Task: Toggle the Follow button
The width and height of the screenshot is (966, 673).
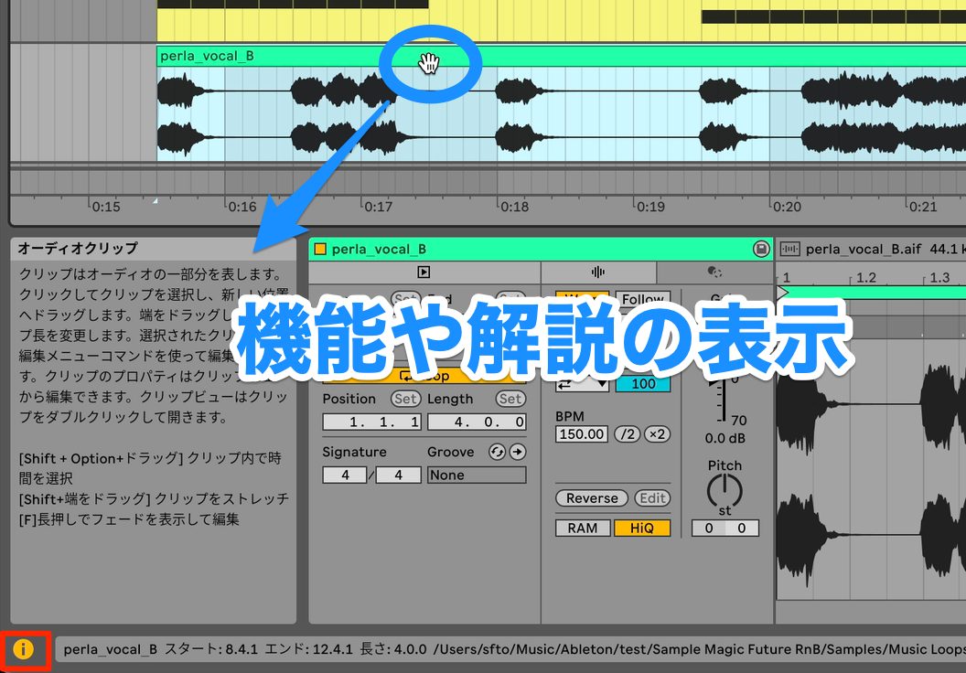Action: pyautogui.click(x=642, y=299)
